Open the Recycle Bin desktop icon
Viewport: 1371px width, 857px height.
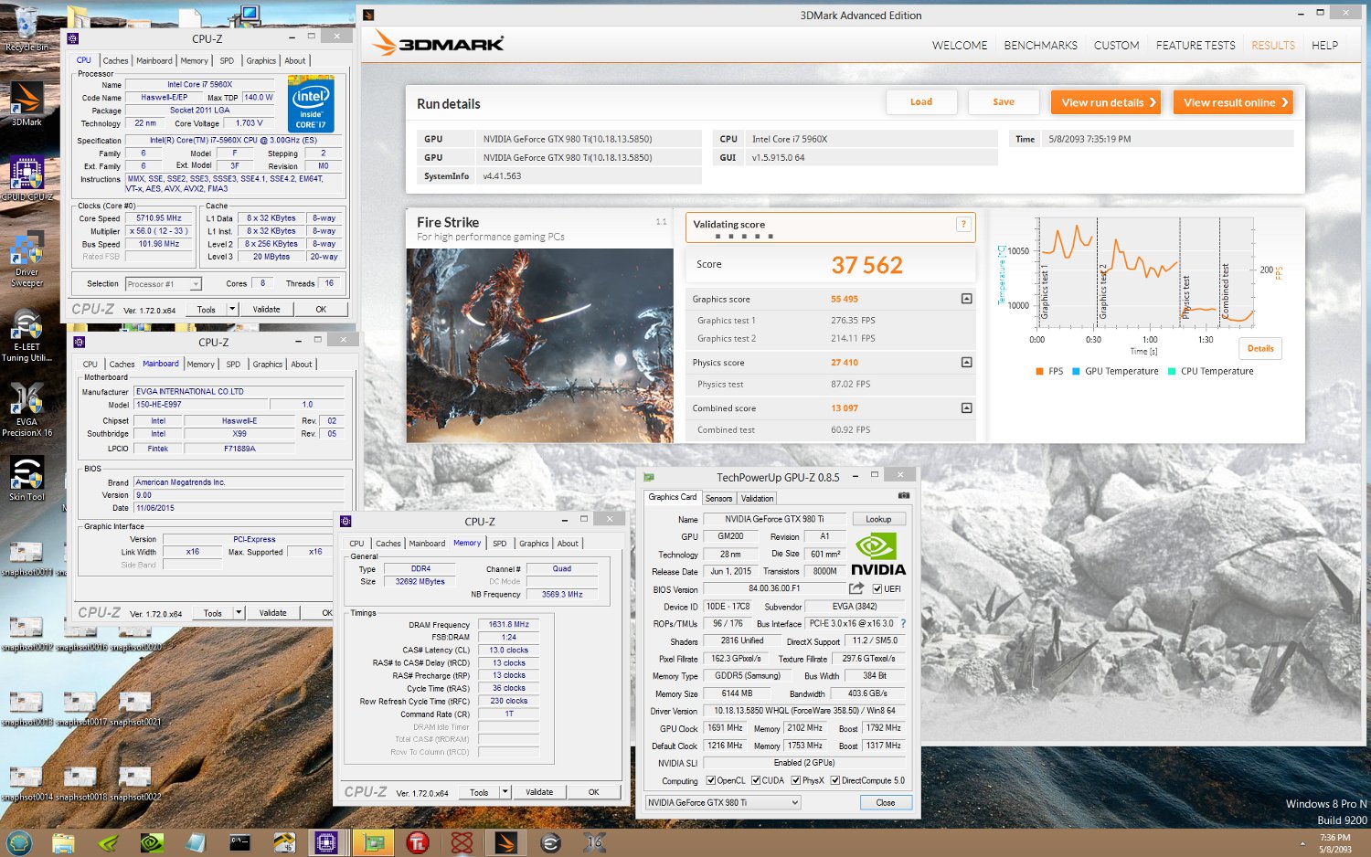[x=27, y=29]
